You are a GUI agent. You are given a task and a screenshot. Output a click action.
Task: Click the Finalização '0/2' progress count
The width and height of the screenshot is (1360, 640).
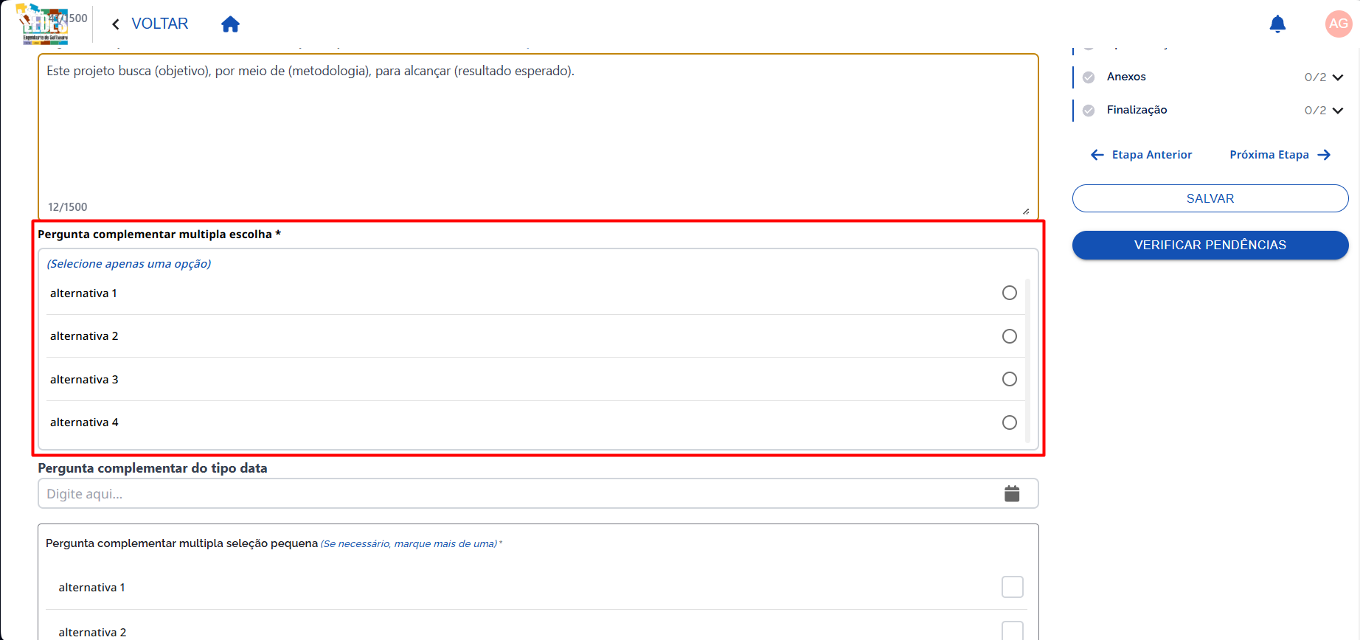1315,111
